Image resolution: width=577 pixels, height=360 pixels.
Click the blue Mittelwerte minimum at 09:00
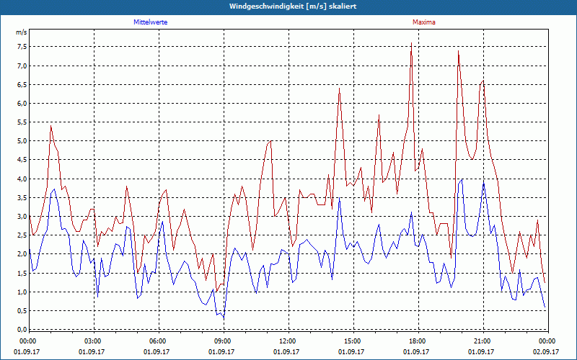pos(224,318)
